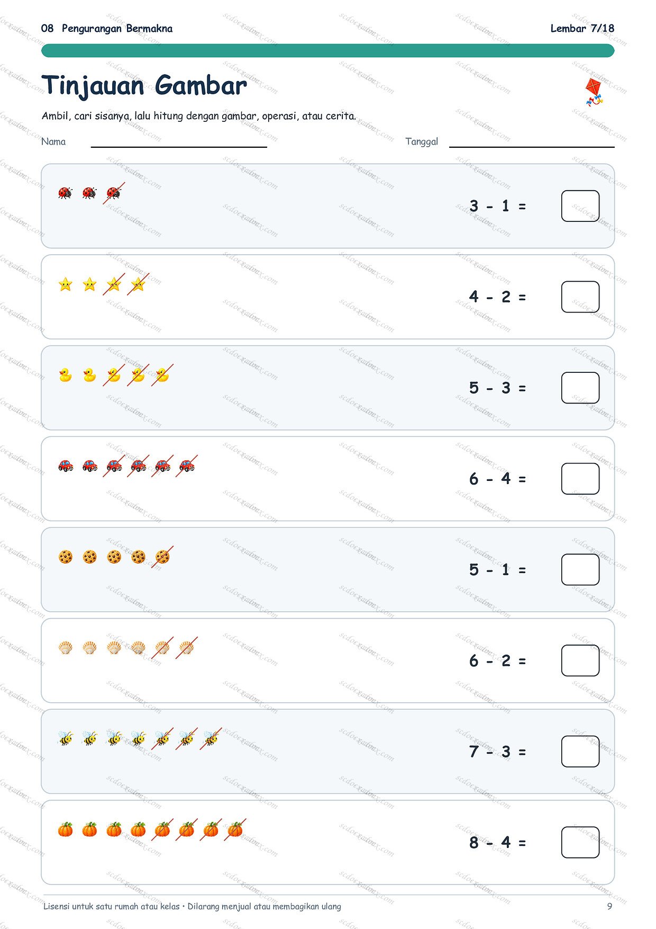
Task: Click the first seashell
Action: pos(65,647)
